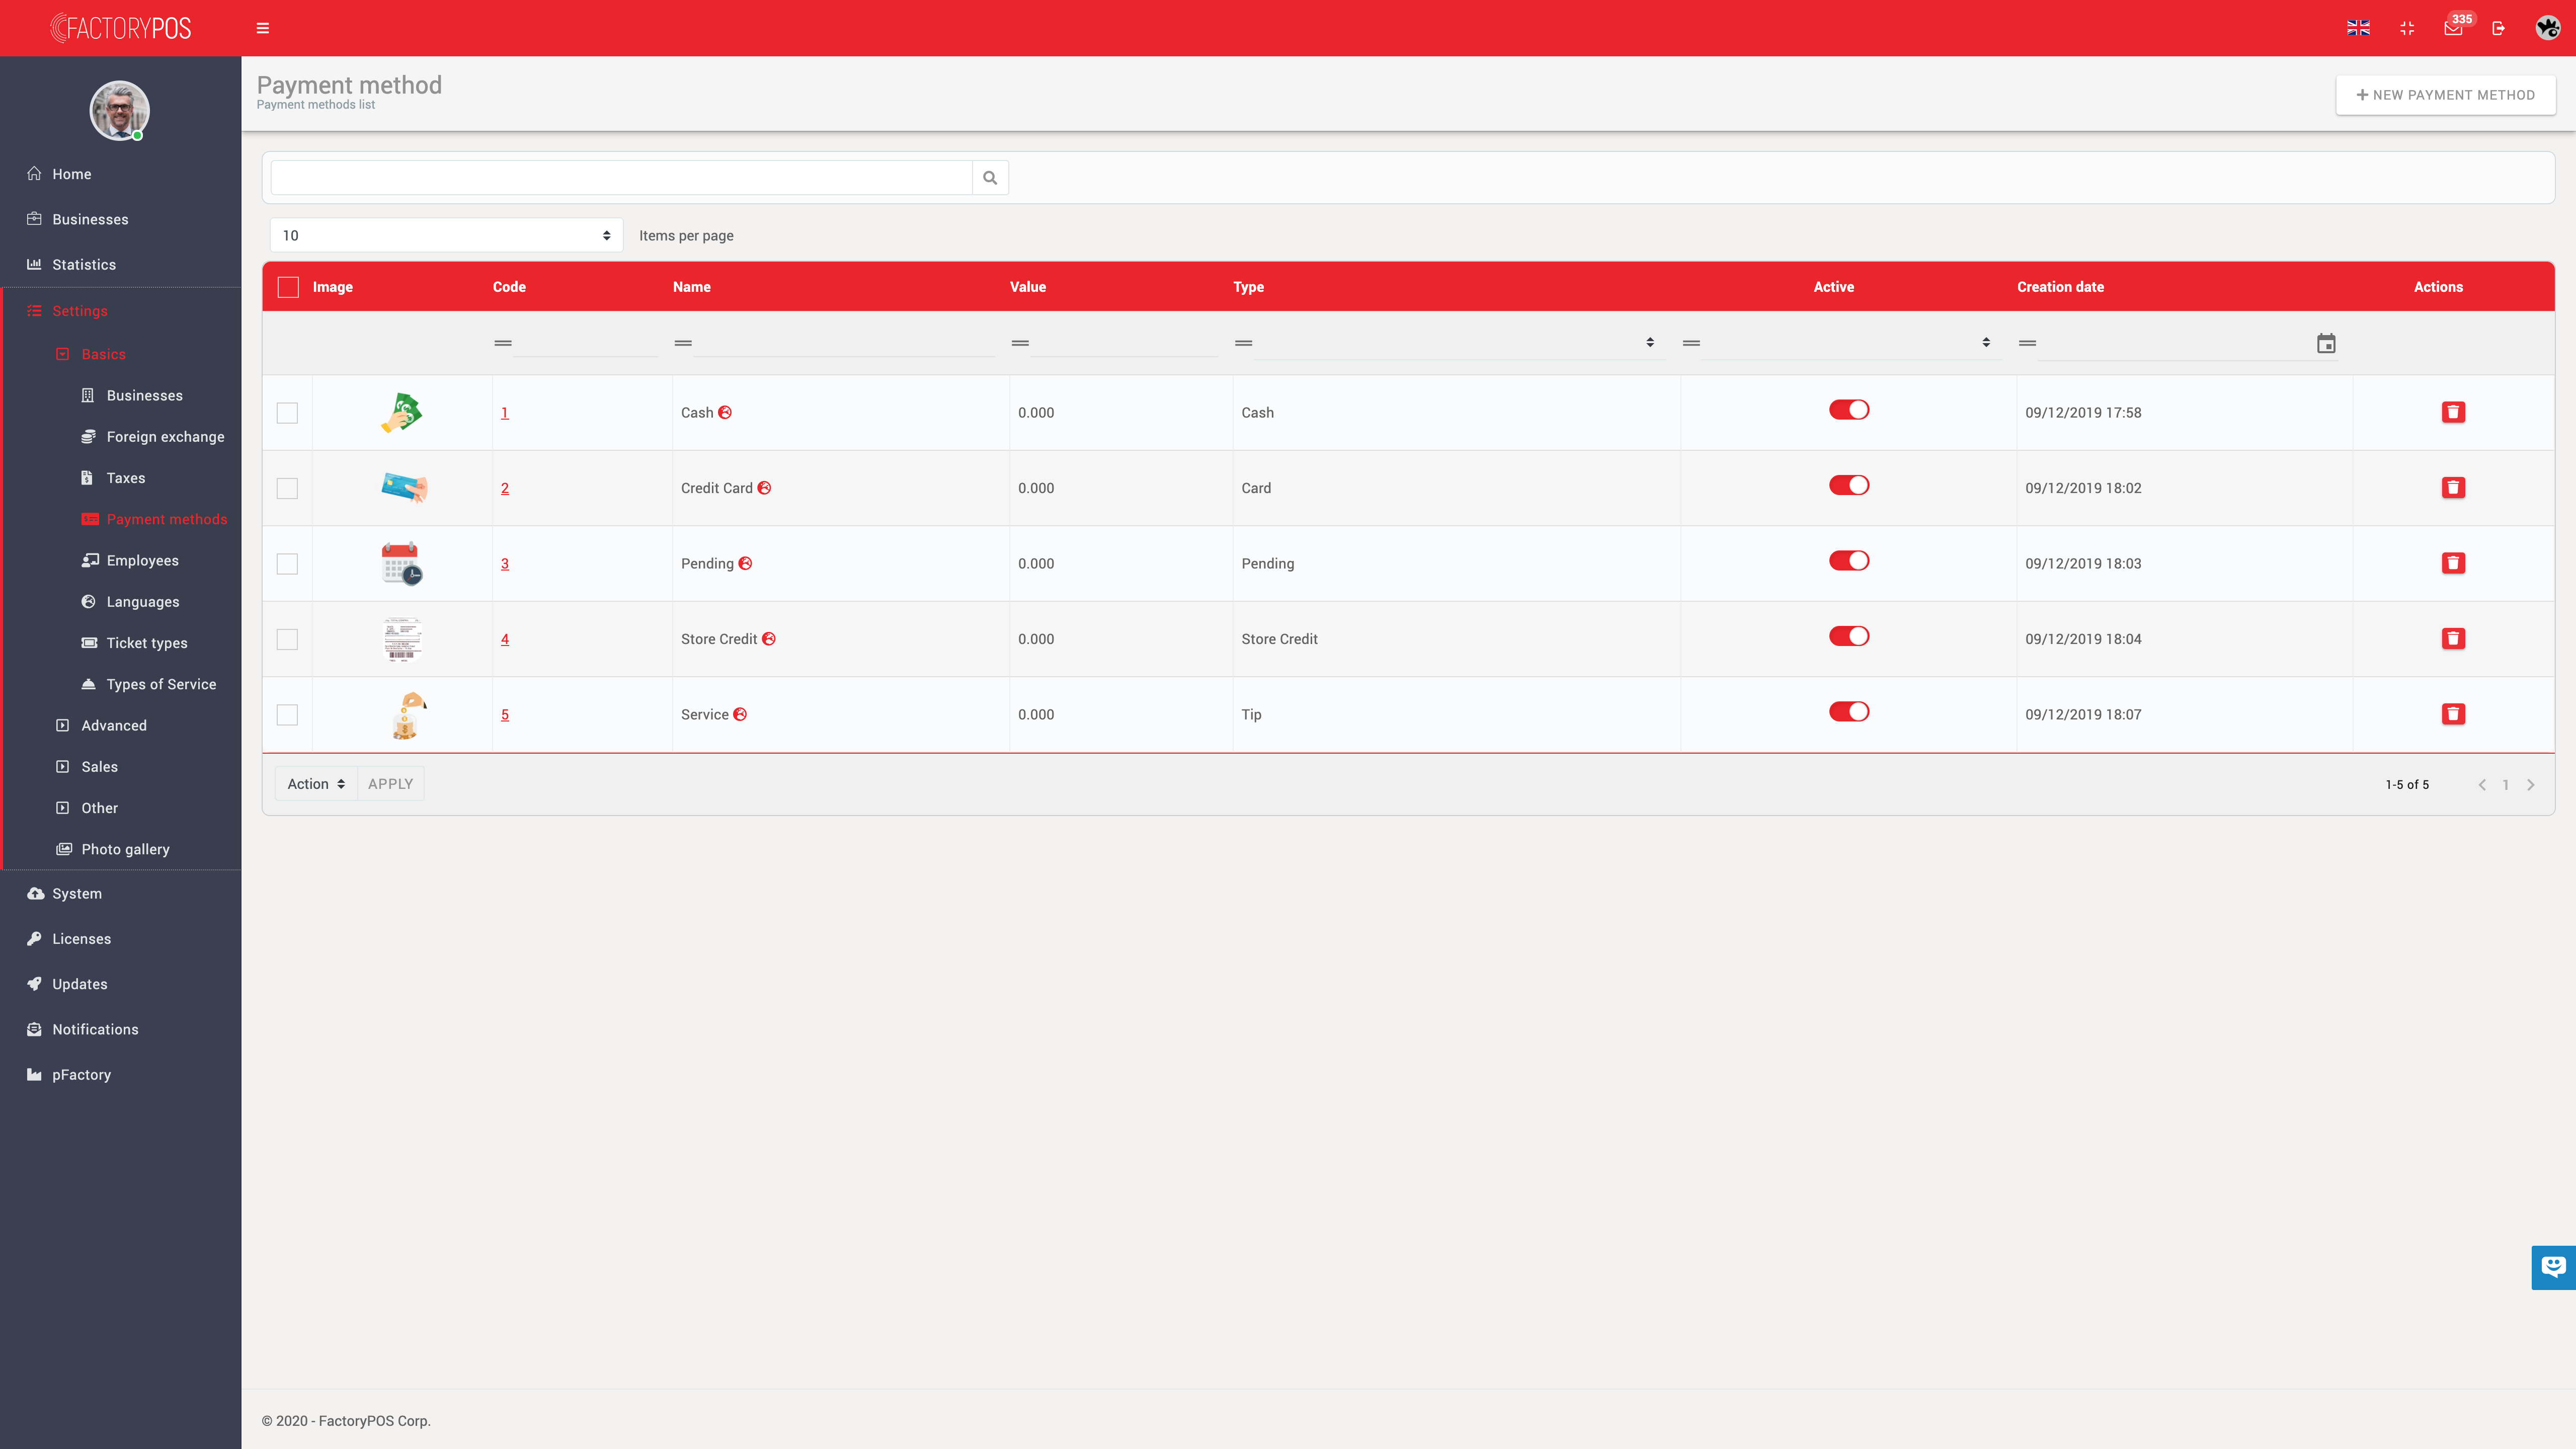Screen dimensions: 2576x1449
Task: Open the mail notifications with 335 badge
Action: [x=2453, y=28]
